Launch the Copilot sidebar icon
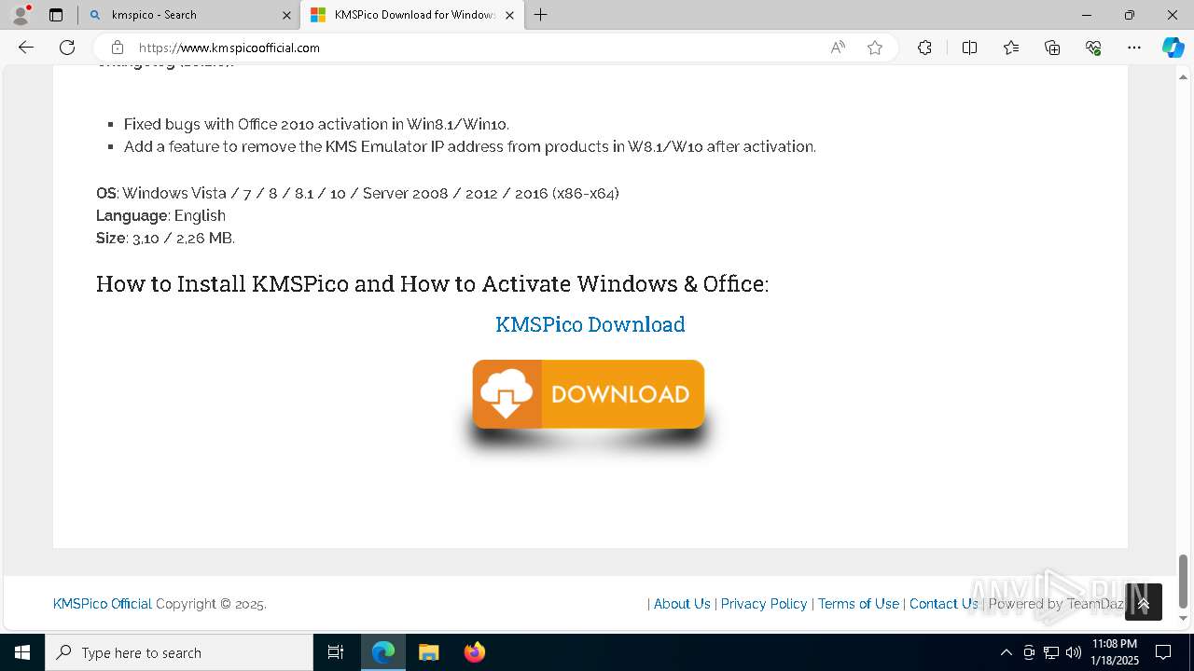This screenshot has height=671, width=1194. (x=1173, y=48)
